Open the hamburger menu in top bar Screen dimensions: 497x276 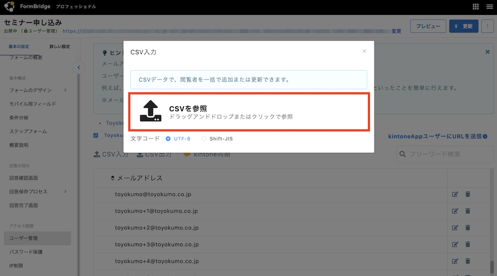coord(489,7)
